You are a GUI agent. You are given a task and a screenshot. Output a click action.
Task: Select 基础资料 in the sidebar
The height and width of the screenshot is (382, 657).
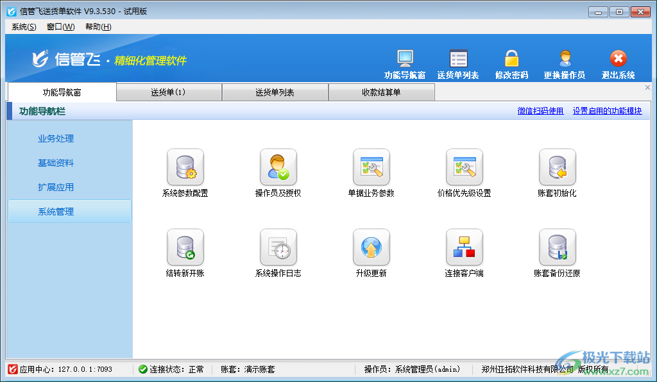click(x=56, y=163)
